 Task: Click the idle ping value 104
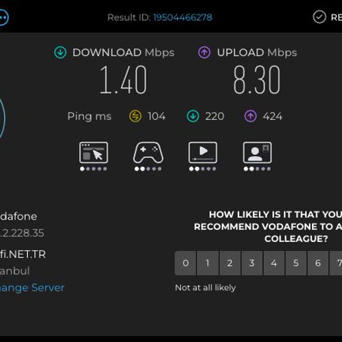[x=156, y=116]
